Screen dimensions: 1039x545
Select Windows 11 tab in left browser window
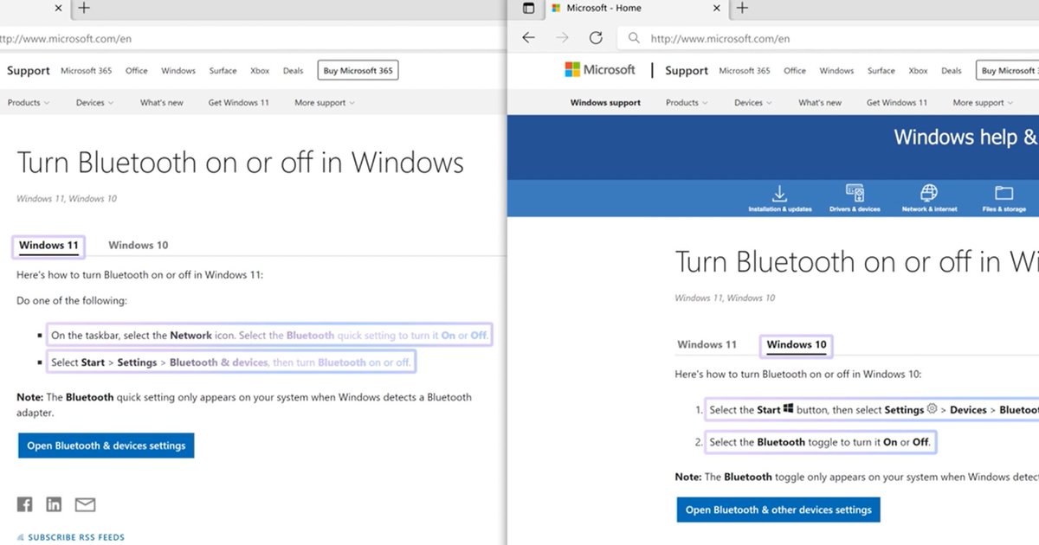(x=48, y=246)
